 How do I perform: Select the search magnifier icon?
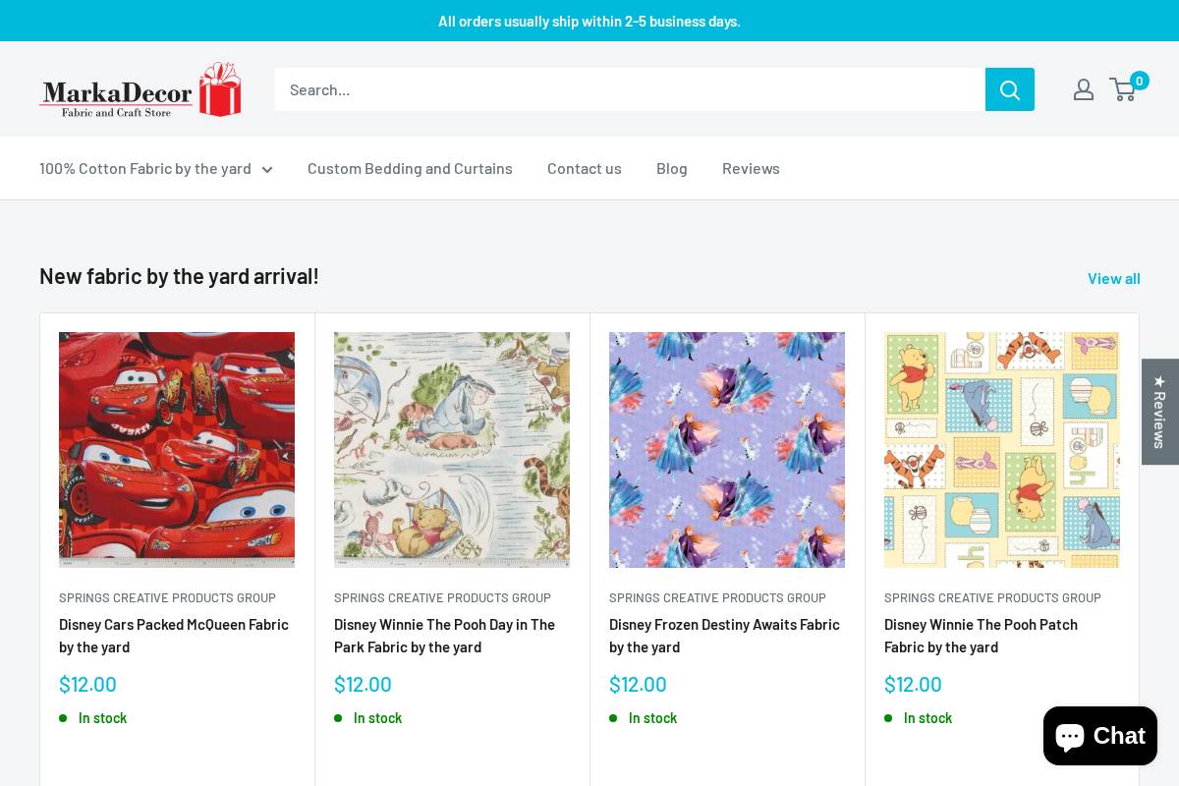click(1010, 89)
